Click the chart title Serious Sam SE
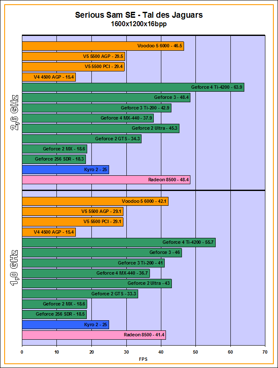 point(139,15)
